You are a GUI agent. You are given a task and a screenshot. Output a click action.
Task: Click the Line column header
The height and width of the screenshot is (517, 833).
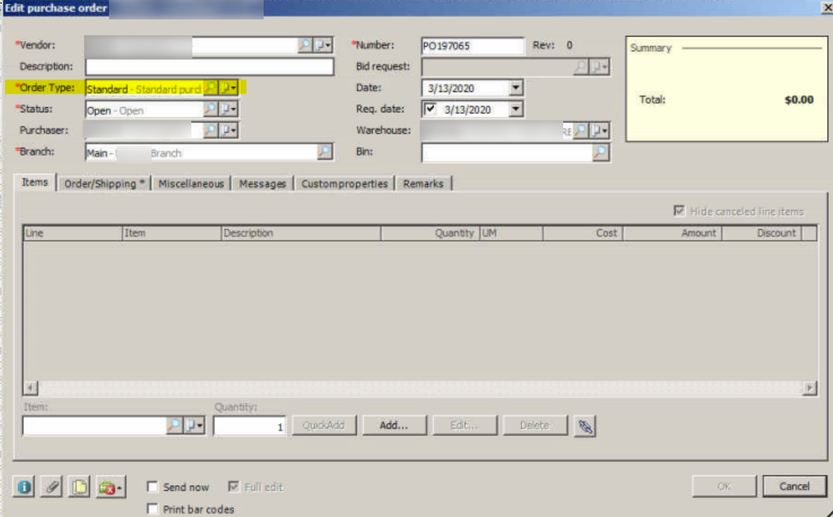point(72,233)
